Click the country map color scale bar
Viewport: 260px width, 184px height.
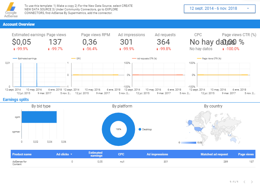coord(188,142)
